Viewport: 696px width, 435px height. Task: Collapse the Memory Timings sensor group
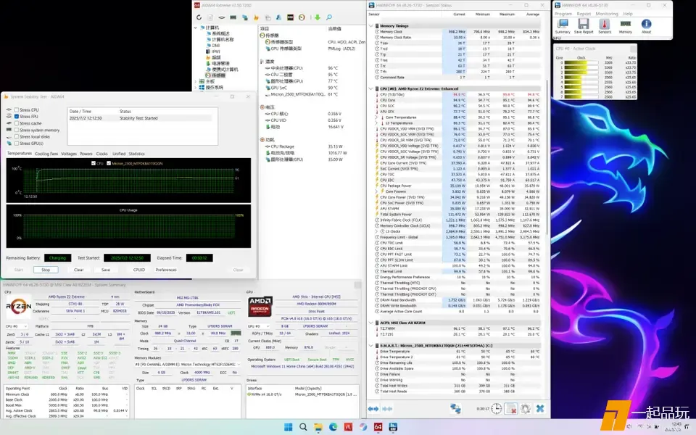coord(371,26)
